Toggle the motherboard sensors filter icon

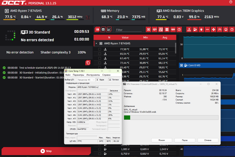pos(161,29)
